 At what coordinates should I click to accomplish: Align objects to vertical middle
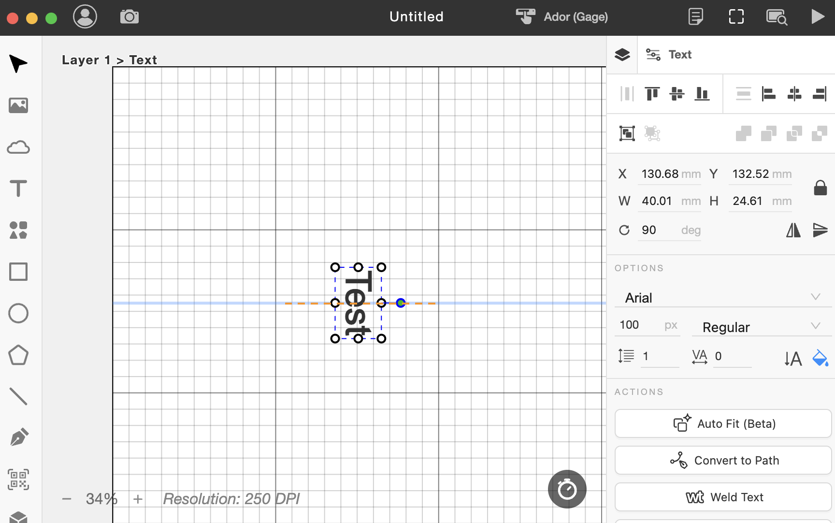677,93
